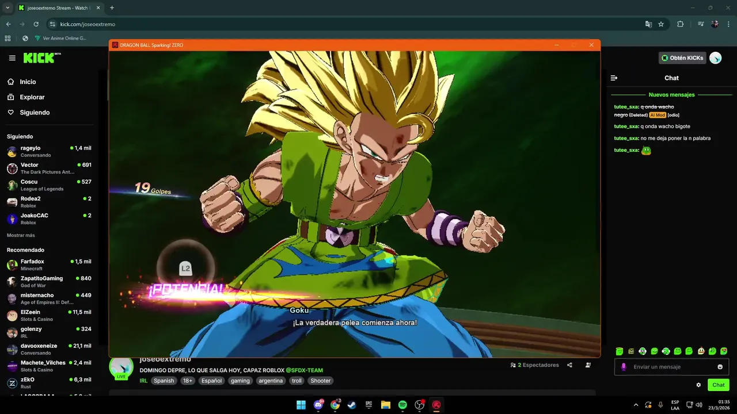Open golenzy IRL channel
Viewport: 737px width, 414px height.
[49, 332]
